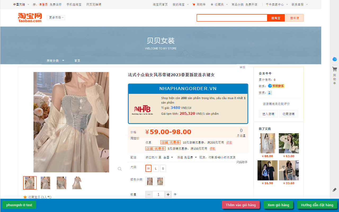Click the magnifier zoom icon beside product image
Viewport: 339px width, 212px height.
coord(119,169)
